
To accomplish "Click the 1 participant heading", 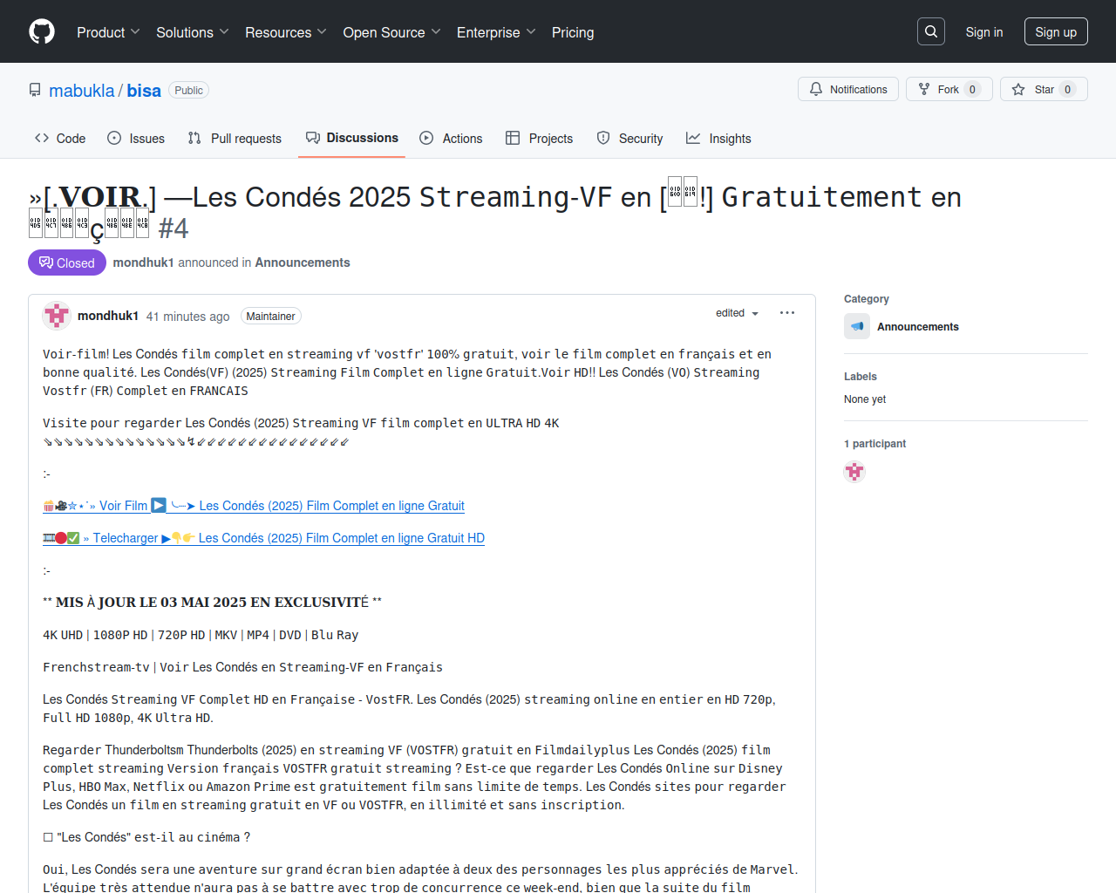I will [874, 444].
